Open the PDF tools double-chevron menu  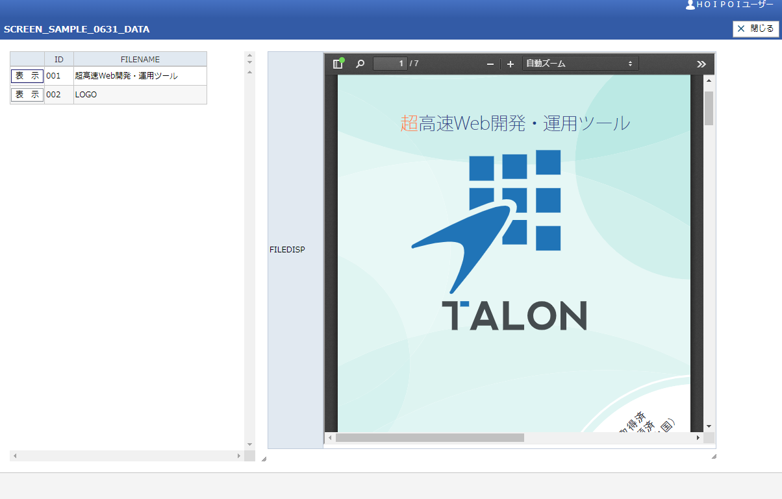tap(701, 64)
